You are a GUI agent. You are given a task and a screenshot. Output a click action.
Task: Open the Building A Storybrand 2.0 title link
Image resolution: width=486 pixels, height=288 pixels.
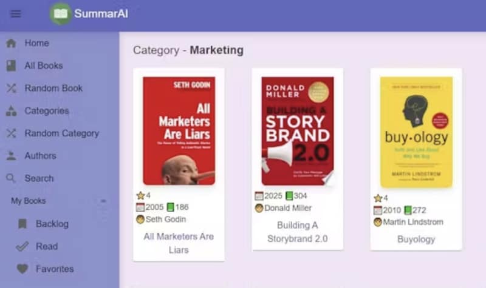[297, 232]
